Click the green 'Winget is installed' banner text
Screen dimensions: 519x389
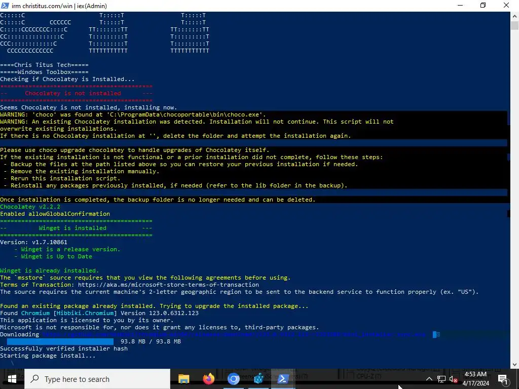pyautogui.click(x=72, y=228)
